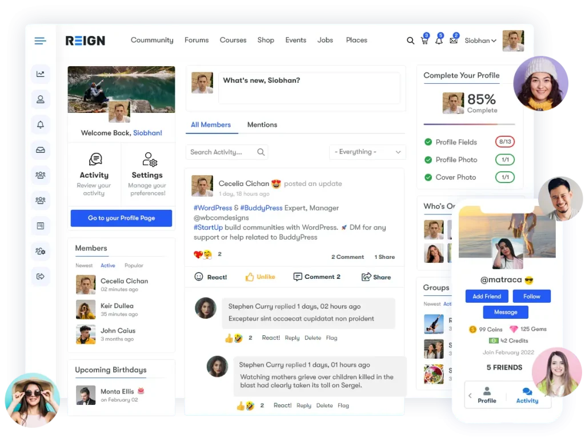Viewport: 585px width, 438px height.
Task: Open the sidebar inbox tray icon
Action: point(41,150)
